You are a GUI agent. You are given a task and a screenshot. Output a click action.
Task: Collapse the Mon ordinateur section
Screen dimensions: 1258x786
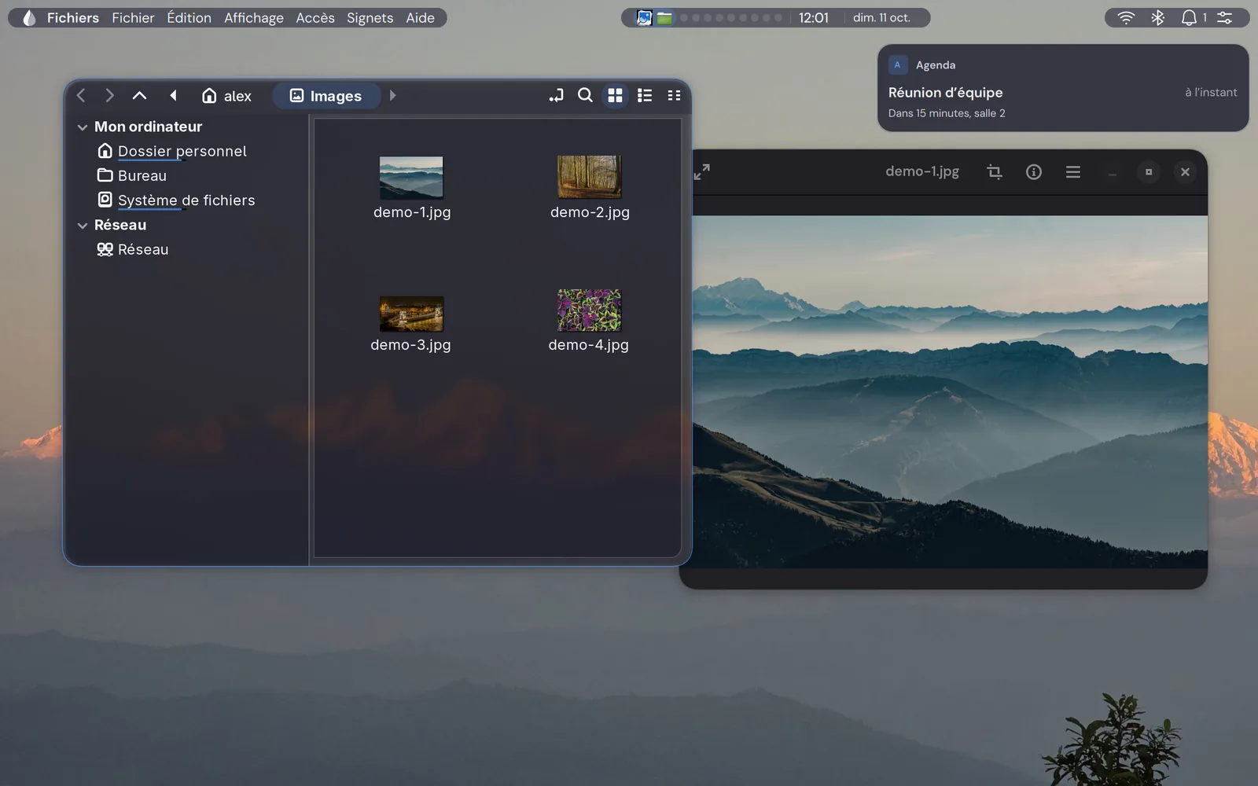[83, 127]
